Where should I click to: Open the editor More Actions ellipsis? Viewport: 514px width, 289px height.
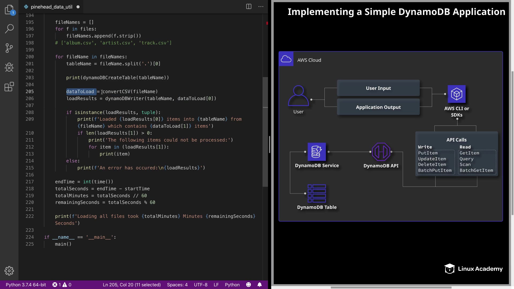click(x=261, y=7)
